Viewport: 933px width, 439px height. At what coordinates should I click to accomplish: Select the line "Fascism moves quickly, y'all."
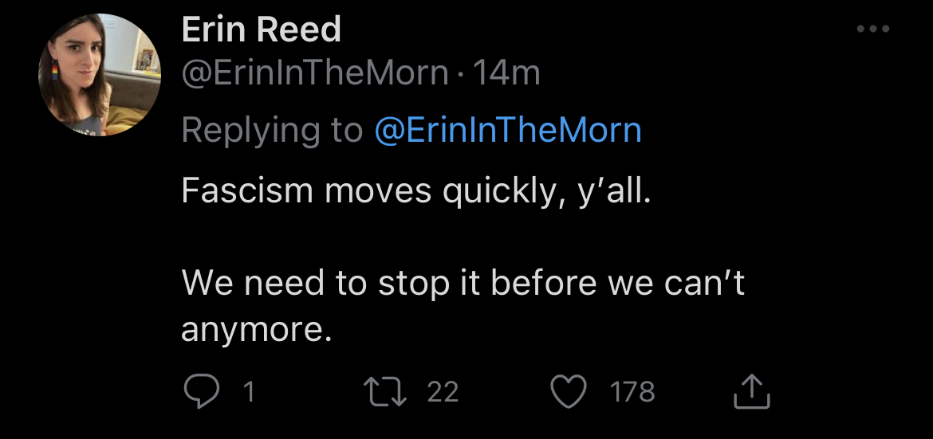point(416,194)
